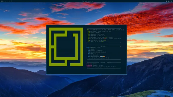Click the large green Omarchy logo in terminal
The height and width of the screenshot is (97, 173).
tap(66, 47)
